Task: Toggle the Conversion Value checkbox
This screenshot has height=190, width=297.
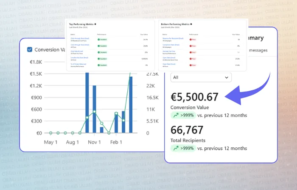Action: point(30,49)
